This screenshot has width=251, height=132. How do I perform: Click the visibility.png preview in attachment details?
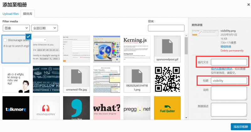click(x=205, y=33)
